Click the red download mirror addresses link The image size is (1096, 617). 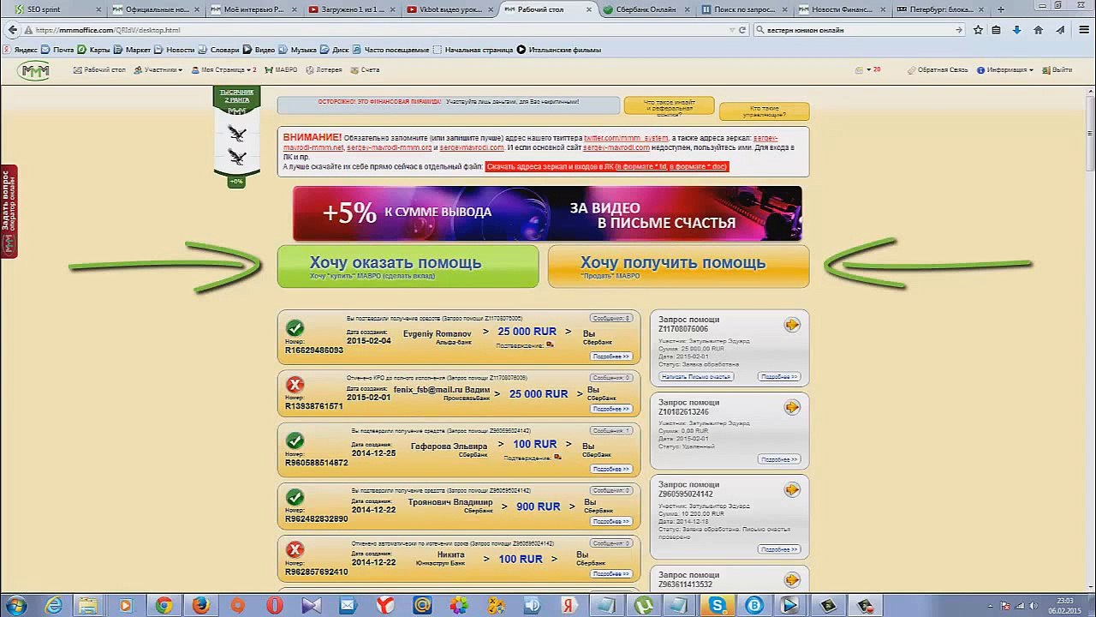pyautogui.click(x=607, y=166)
